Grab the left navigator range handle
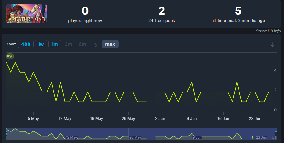Image resolution: width=284 pixels, height=143 pixels. tap(6, 134)
